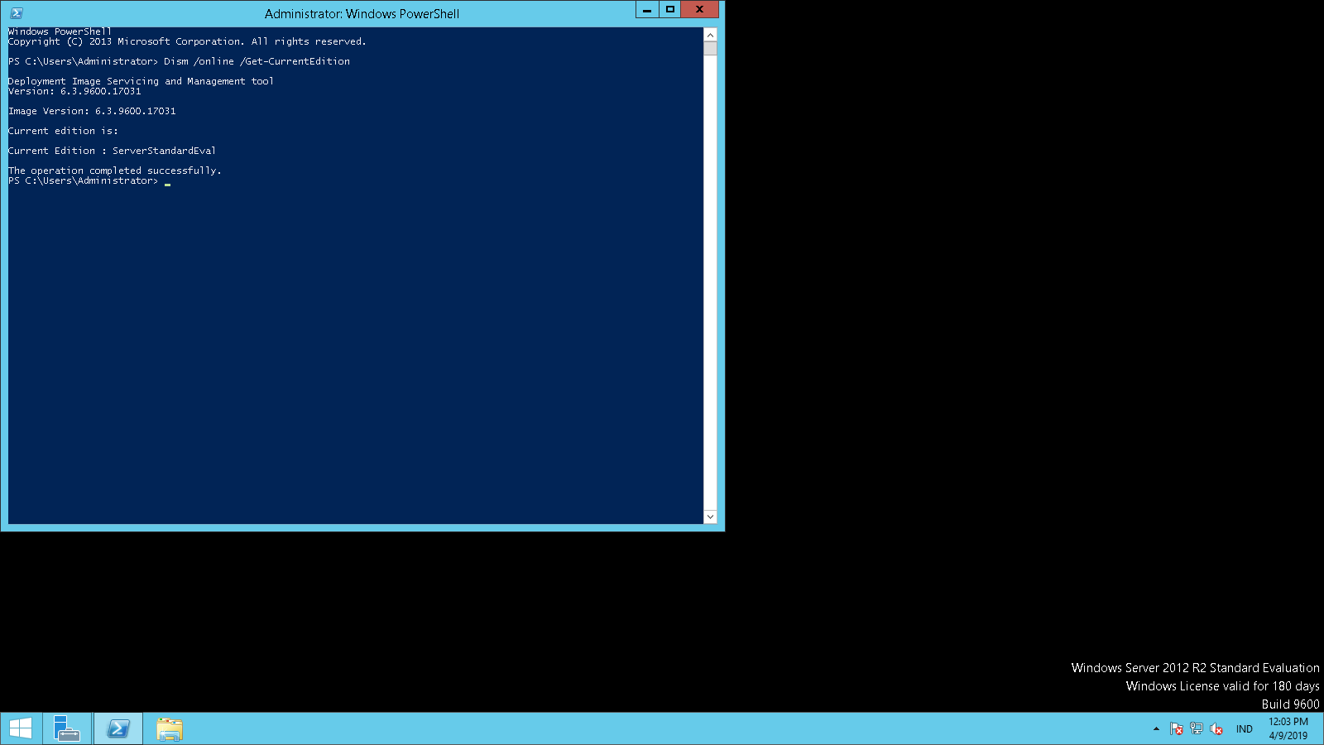
Task: Click the 'Administrator: Windows PowerShell' title bar
Action: (362, 13)
